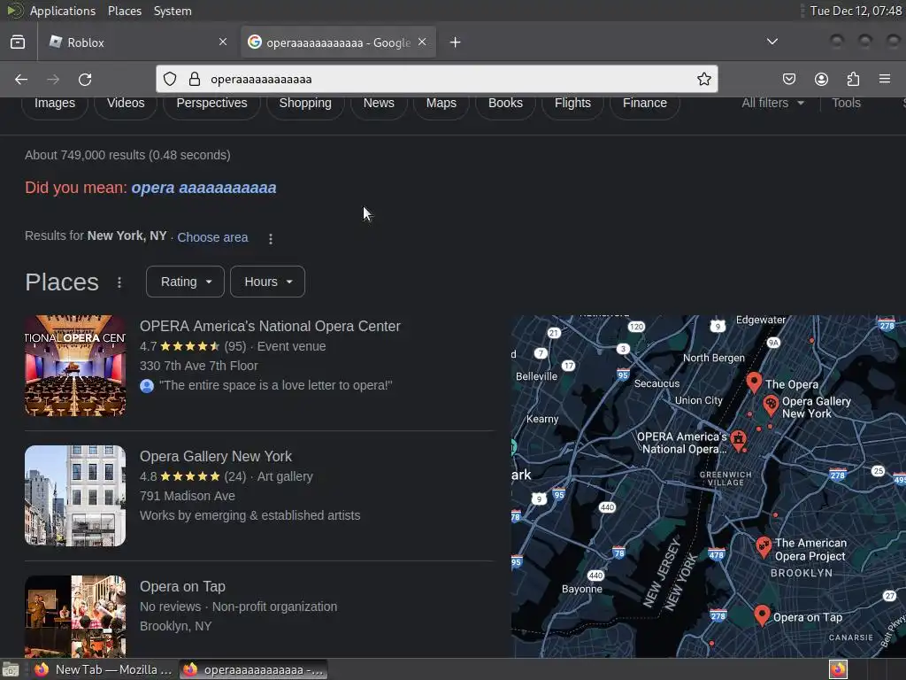Open the Firefox account icon
The width and height of the screenshot is (906, 680).
(x=821, y=79)
